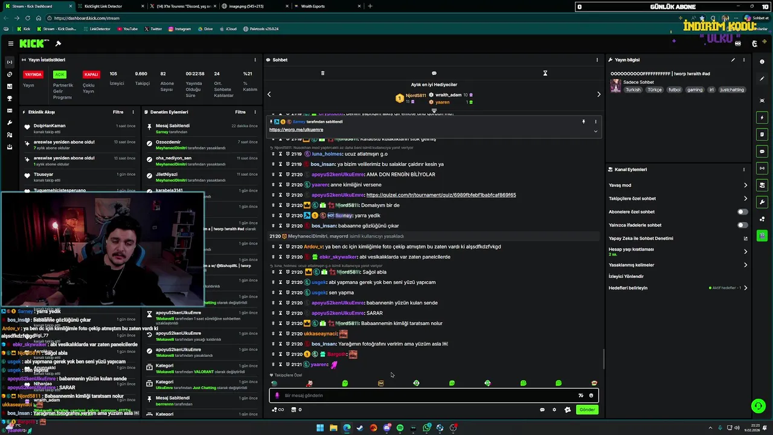The height and width of the screenshot is (435, 773).
Task: Open the community users icon in sidebar
Action: pos(10,135)
